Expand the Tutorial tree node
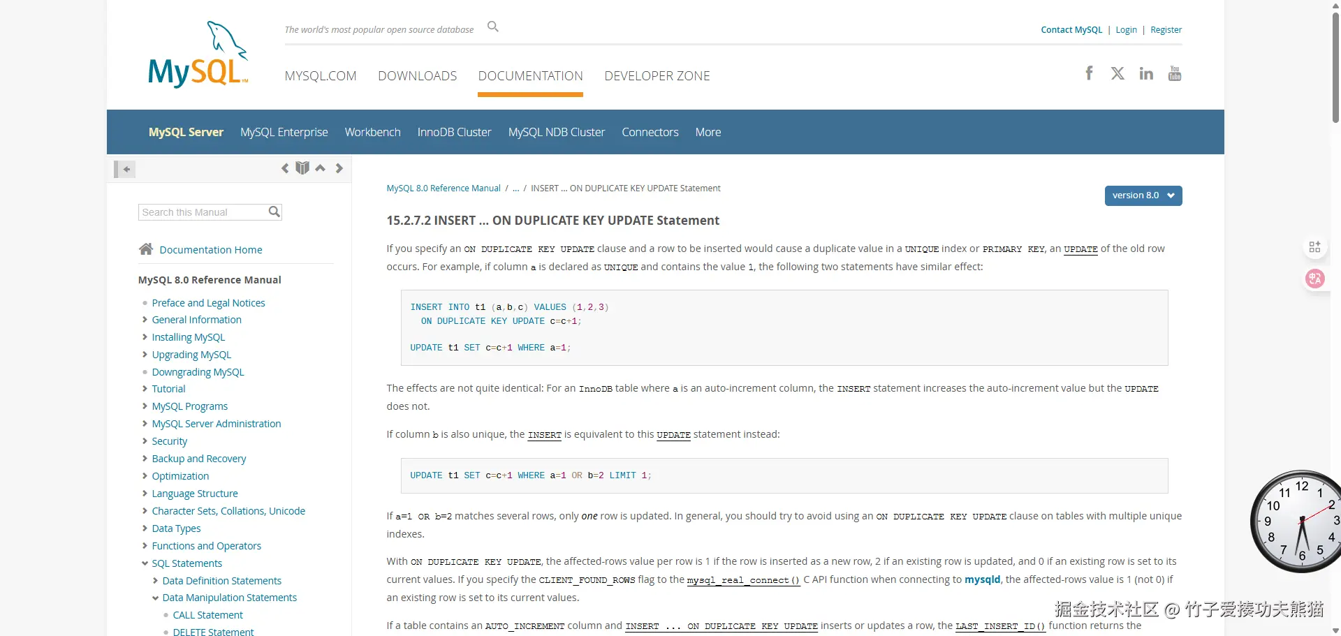 pyautogui.click(x=145, y=389)
